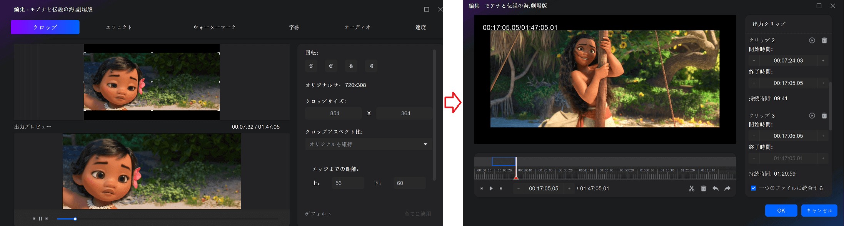Step to next frame in crop preview
The image size is (844, 226).
[x=47, y=219]
